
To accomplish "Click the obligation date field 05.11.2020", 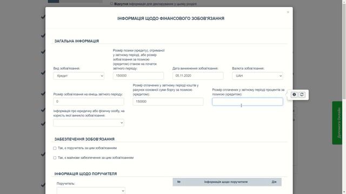I will pos(198,75).
